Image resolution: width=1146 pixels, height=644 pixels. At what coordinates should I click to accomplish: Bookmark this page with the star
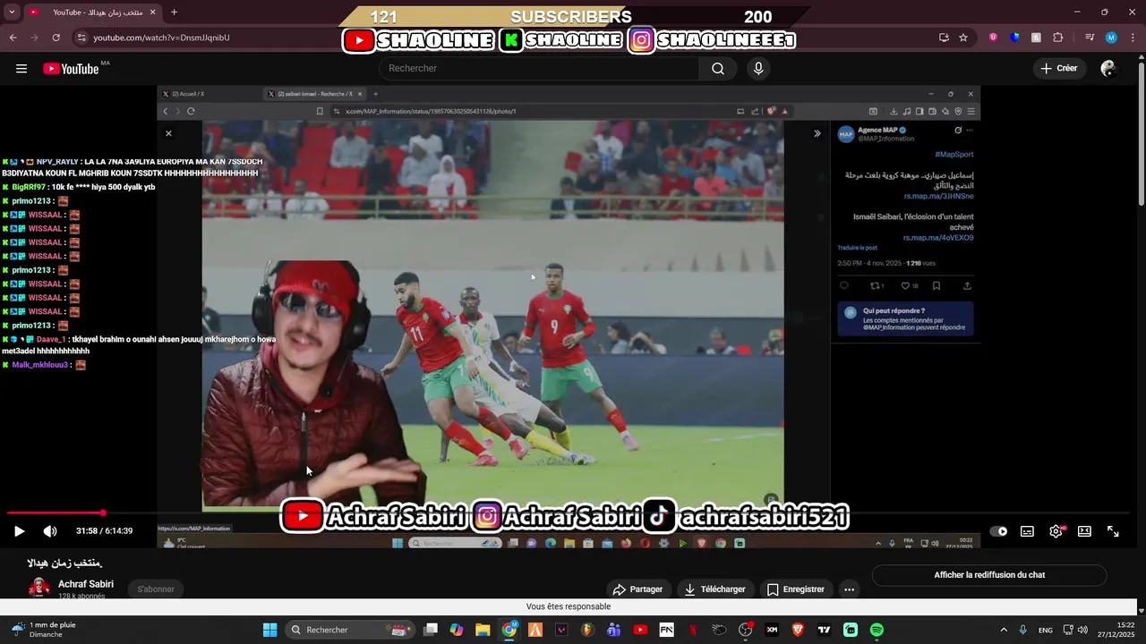tap(963, 38)
